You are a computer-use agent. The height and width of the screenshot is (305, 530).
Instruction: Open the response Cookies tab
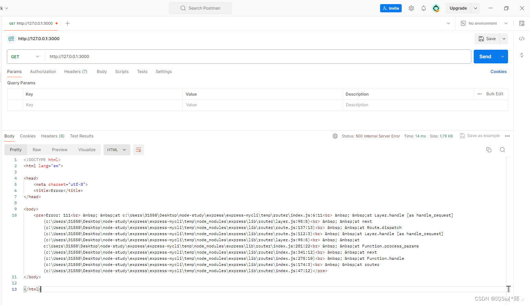pyautogui.click(x=28, y=136)
